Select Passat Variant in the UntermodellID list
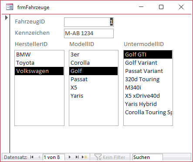193x162 pixels. [x=148, y=71]
